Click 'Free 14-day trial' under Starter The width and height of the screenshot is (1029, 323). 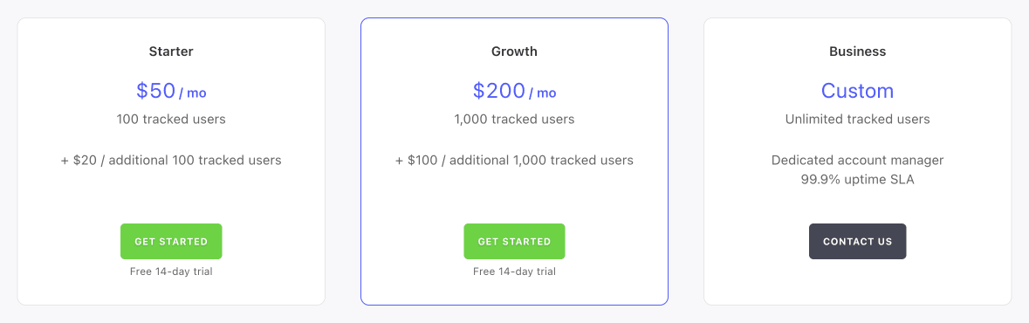(x=171, y=271)
